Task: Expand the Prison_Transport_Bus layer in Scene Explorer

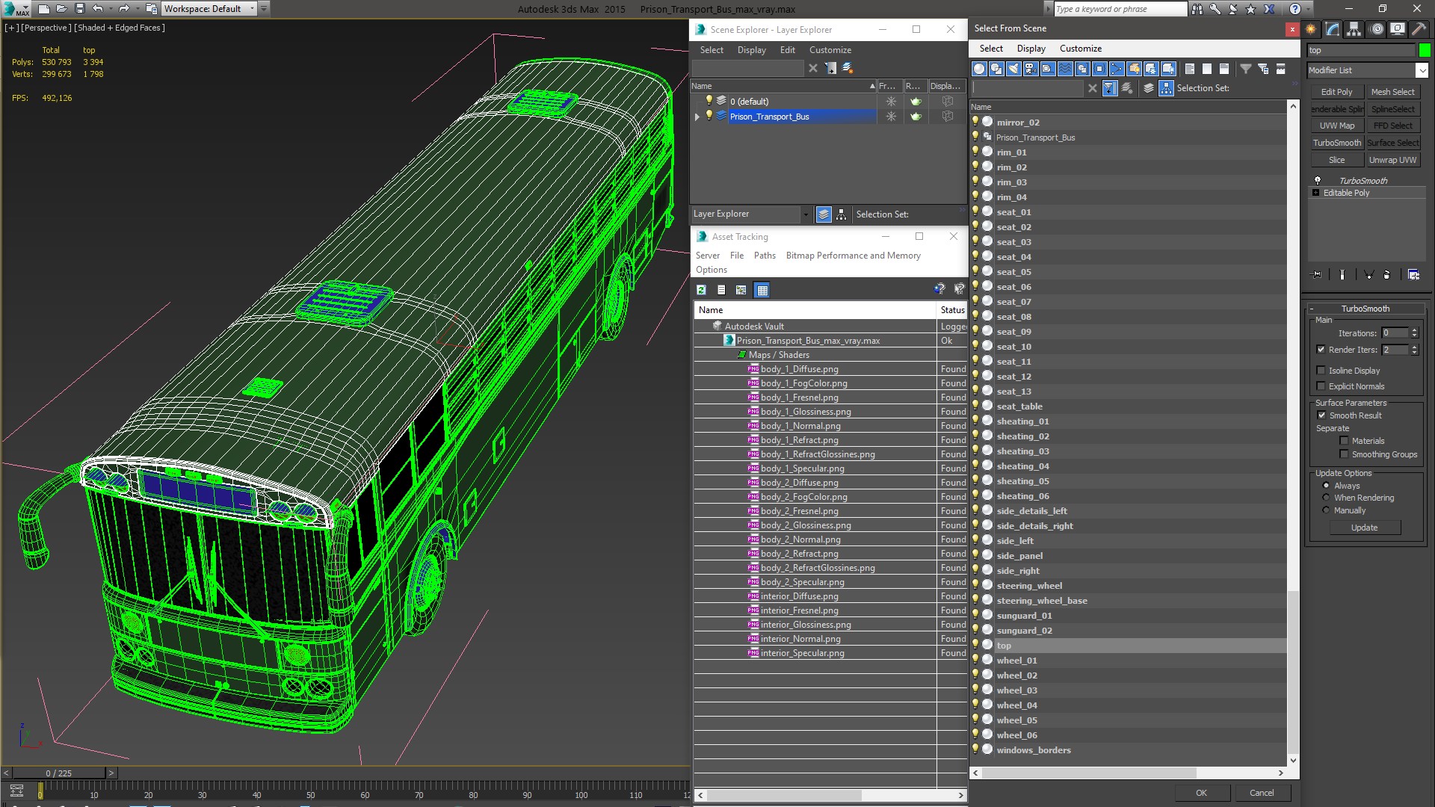Action: point(697,117)
